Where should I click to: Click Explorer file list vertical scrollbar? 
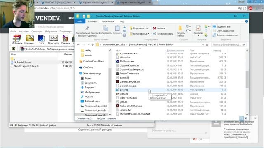pyautogui.click(x=247, y=79)
